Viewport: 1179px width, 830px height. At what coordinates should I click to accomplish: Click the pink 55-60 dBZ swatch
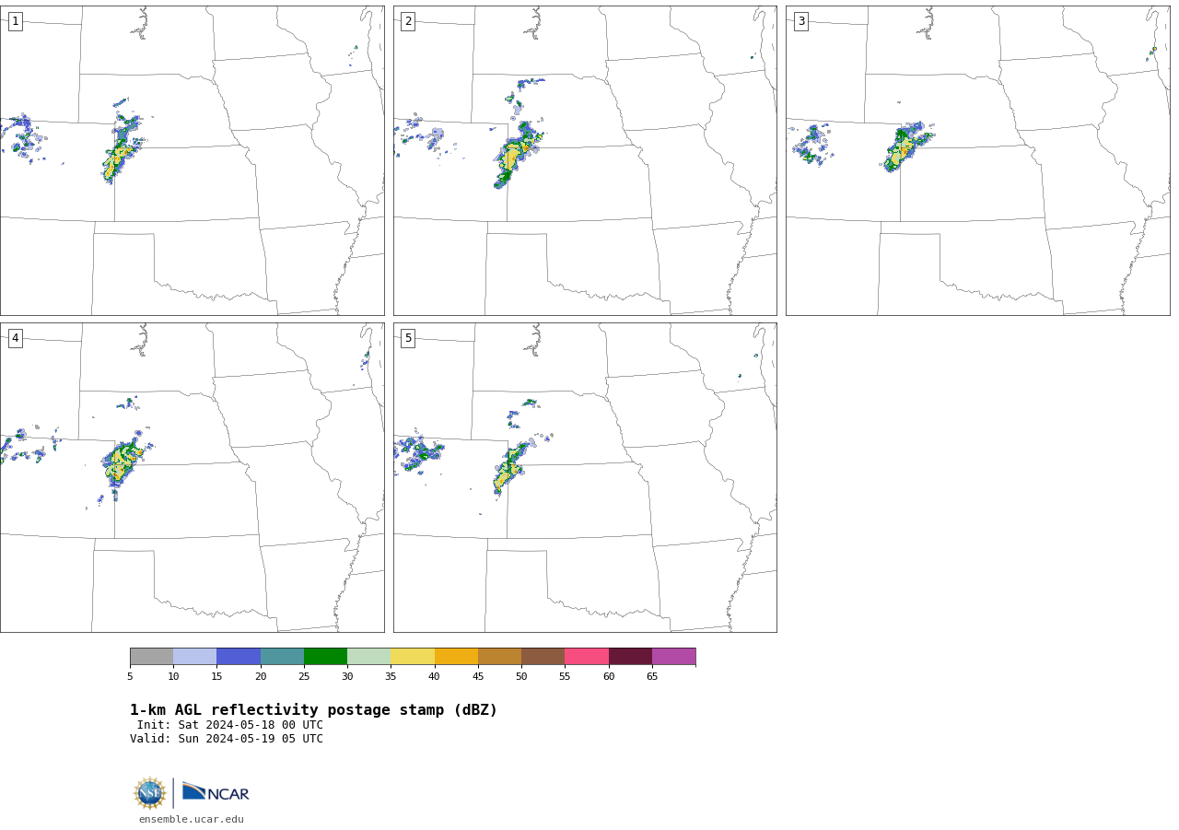pos(587,656)
